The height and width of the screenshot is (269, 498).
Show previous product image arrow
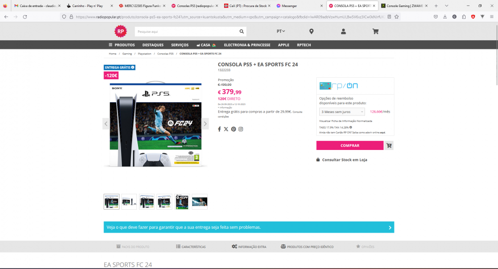[x=106, y=124]
